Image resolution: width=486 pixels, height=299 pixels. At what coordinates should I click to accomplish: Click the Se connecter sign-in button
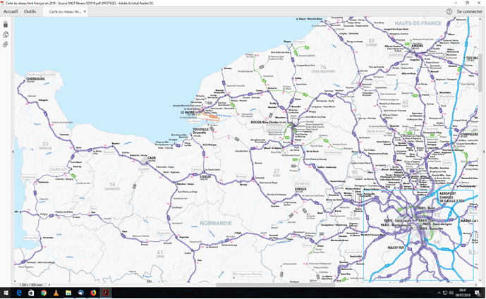click(470, 11)
